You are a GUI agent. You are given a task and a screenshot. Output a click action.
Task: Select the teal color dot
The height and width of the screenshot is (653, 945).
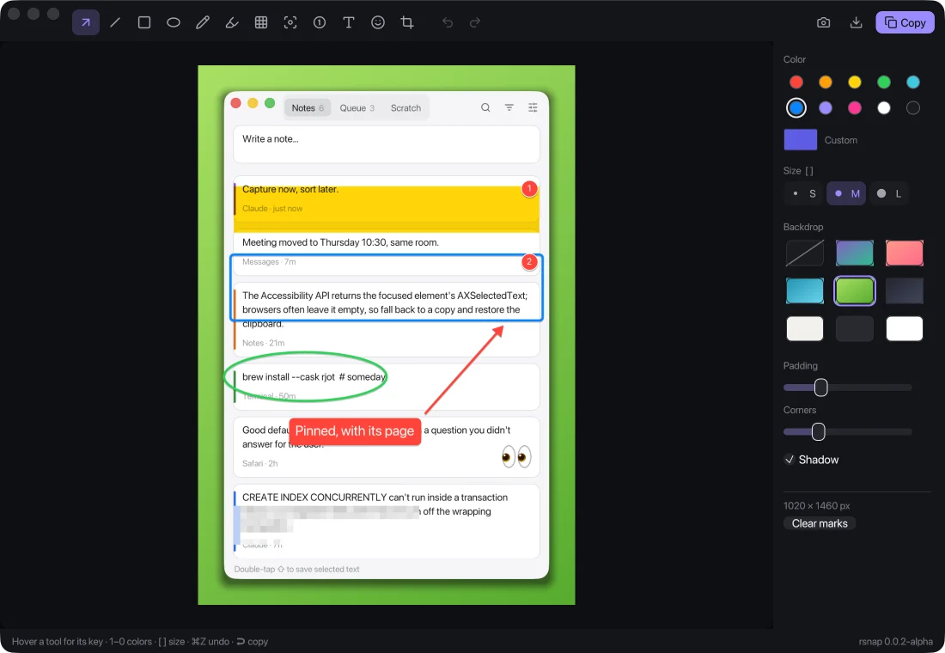coord(913,82)
